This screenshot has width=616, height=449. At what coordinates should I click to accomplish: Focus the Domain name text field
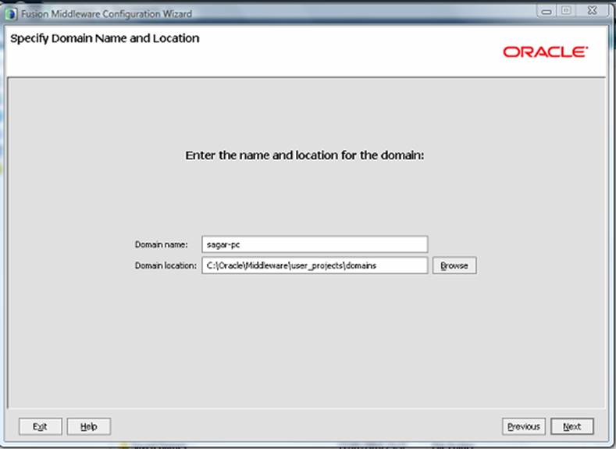[314, 244]
